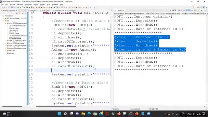Click the editor vertical scrollbar
The height and width of the screenshot is (117, 208).
(111, 50)
